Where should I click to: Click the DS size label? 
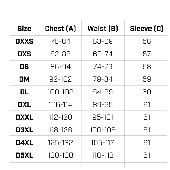coord(24,67)
